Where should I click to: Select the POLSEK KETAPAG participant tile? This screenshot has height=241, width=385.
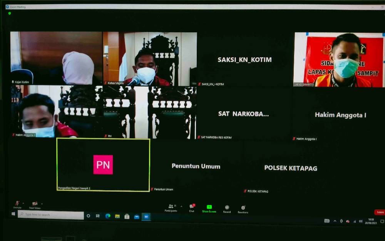(x=291, y=168)
